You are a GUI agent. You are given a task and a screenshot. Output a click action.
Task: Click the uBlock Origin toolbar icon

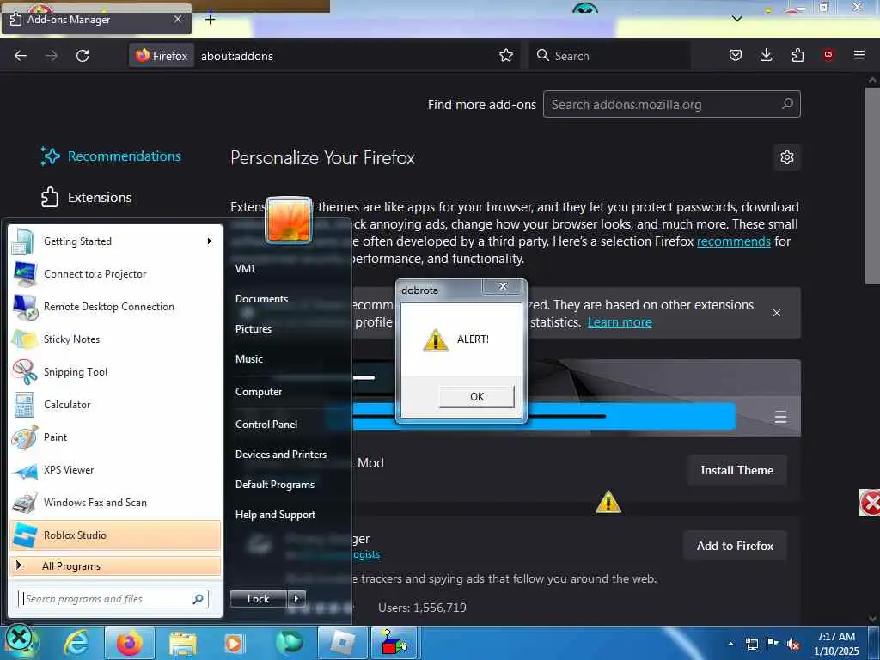[828, 55]
